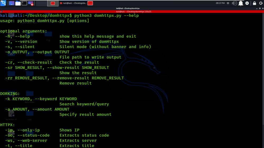
Task: Click 'Show version of domHttpx' text
Action: click(89, 42)
